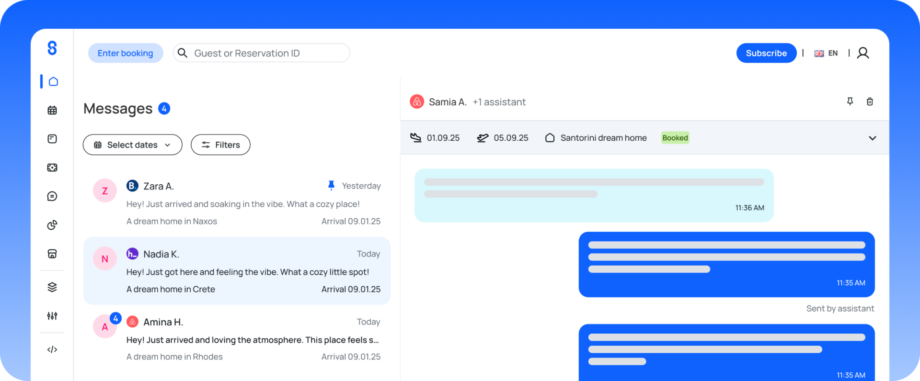Expand booking details chevron
The image size is (920, 381).
(x=872, y=138)
